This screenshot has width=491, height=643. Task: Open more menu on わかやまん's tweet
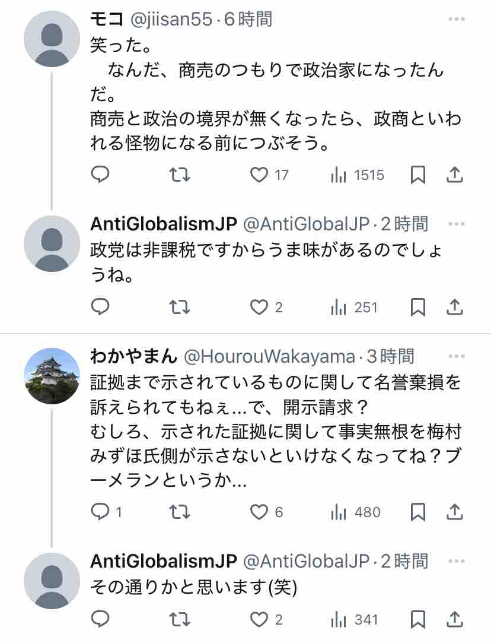click(457, 356)
